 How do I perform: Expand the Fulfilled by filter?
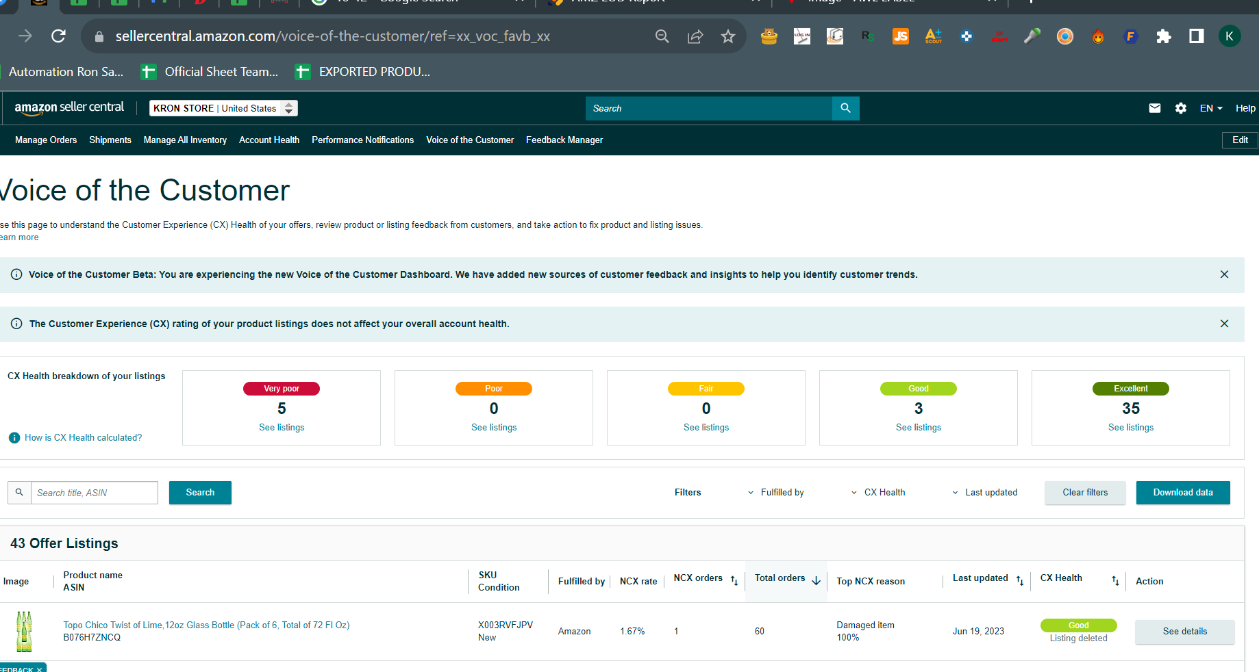pyautogui.click(x=775, y=493)
